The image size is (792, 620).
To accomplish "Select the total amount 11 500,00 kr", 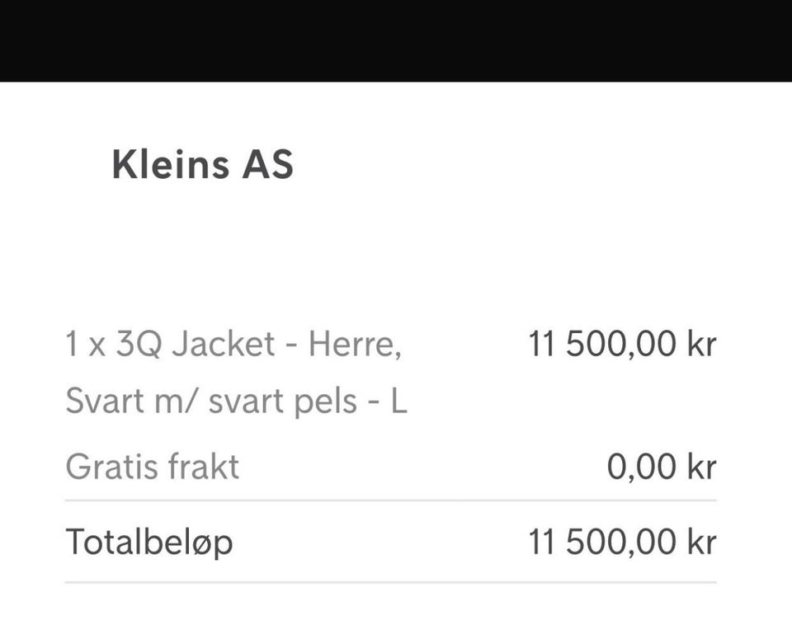I will pos(622,542).
